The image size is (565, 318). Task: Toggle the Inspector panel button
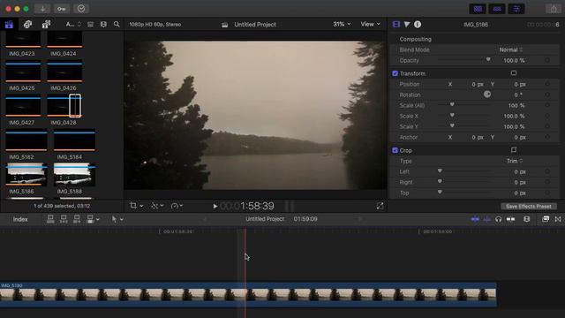point(516,9)
